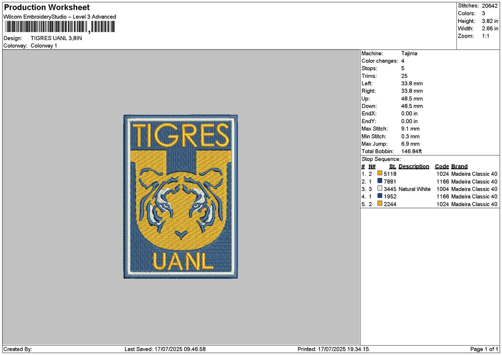Click the Color changes value '4'
This screenshot has width=502, height=355.
tap(403, 61)
